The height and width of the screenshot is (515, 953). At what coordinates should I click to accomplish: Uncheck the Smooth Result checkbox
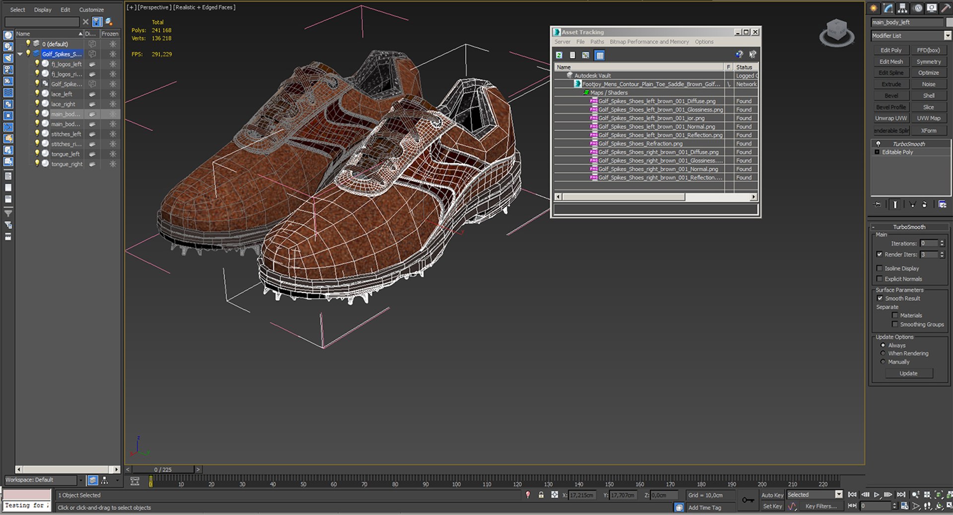point(880,298)
